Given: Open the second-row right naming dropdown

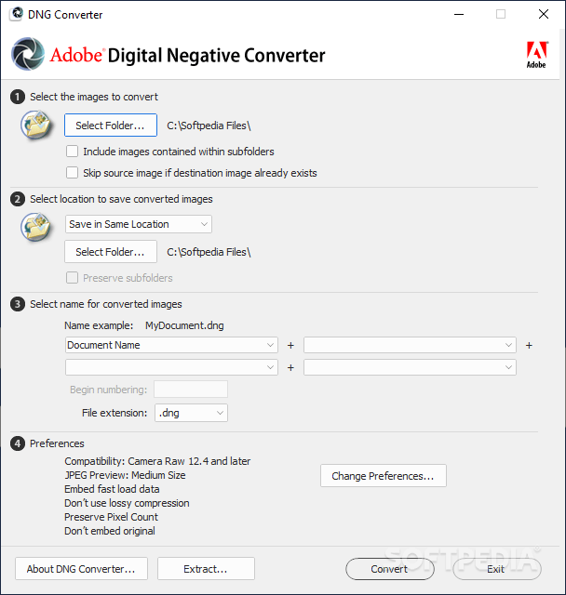Looking at the screenshot, I should [x=410, y=367].
